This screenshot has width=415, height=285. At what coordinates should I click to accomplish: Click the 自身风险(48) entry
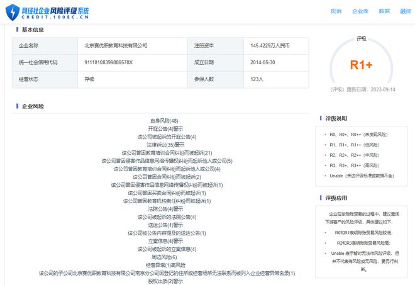click(164, 121)
